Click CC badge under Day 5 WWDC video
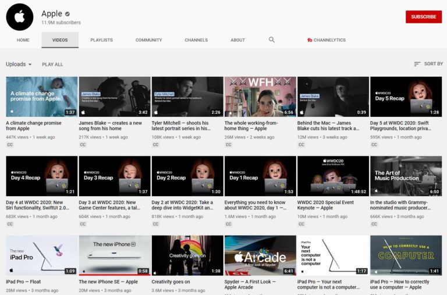This screenshot has height=295, width=447. [x=374, y=145]
